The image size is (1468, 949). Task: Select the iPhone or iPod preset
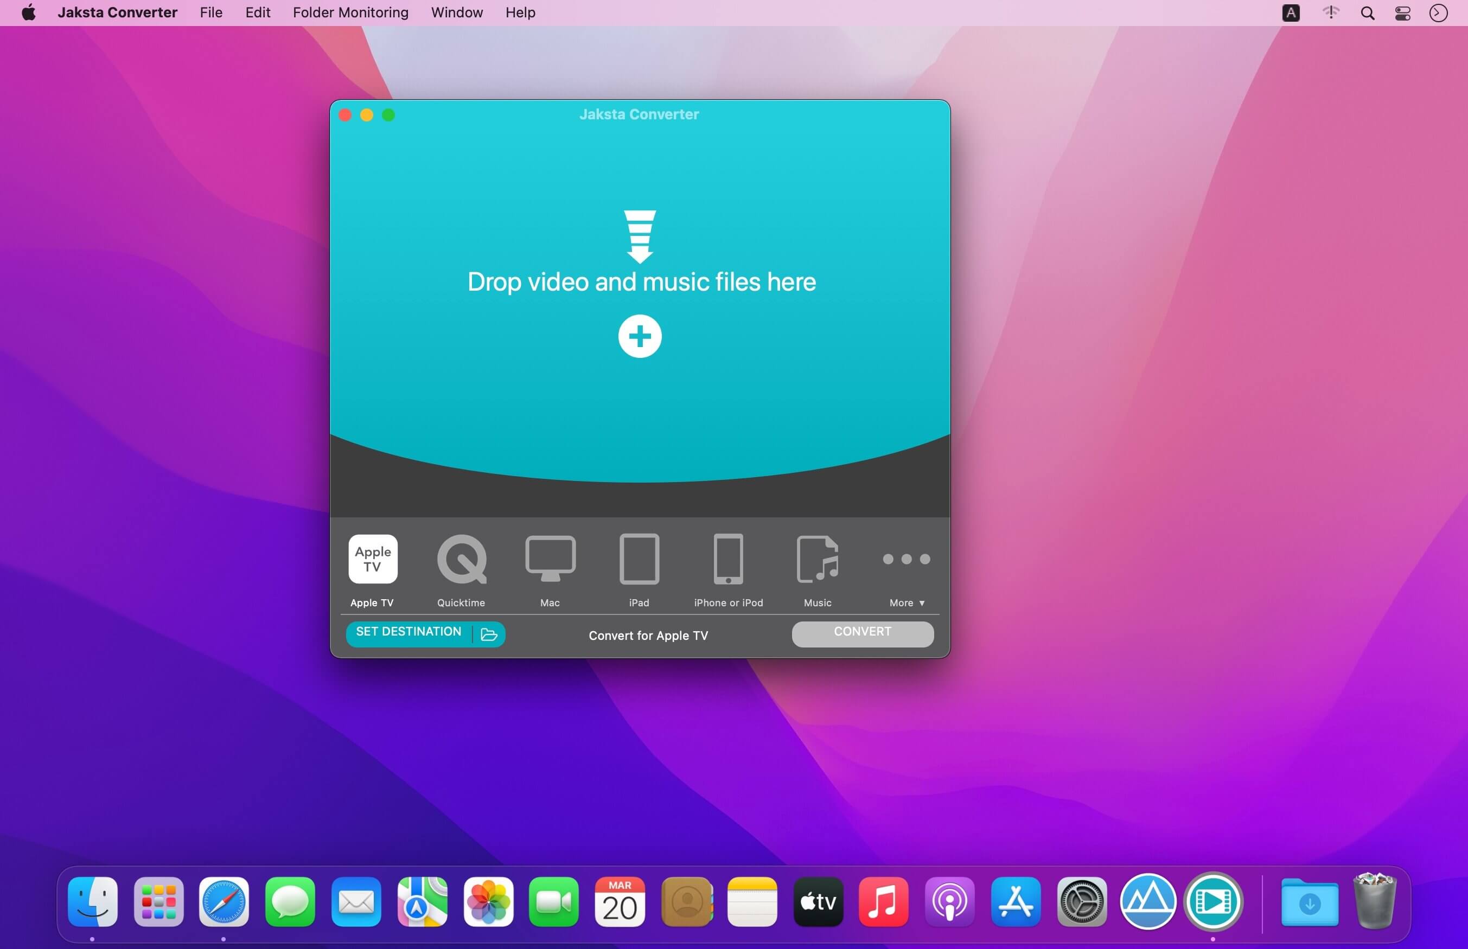(729, 559)
